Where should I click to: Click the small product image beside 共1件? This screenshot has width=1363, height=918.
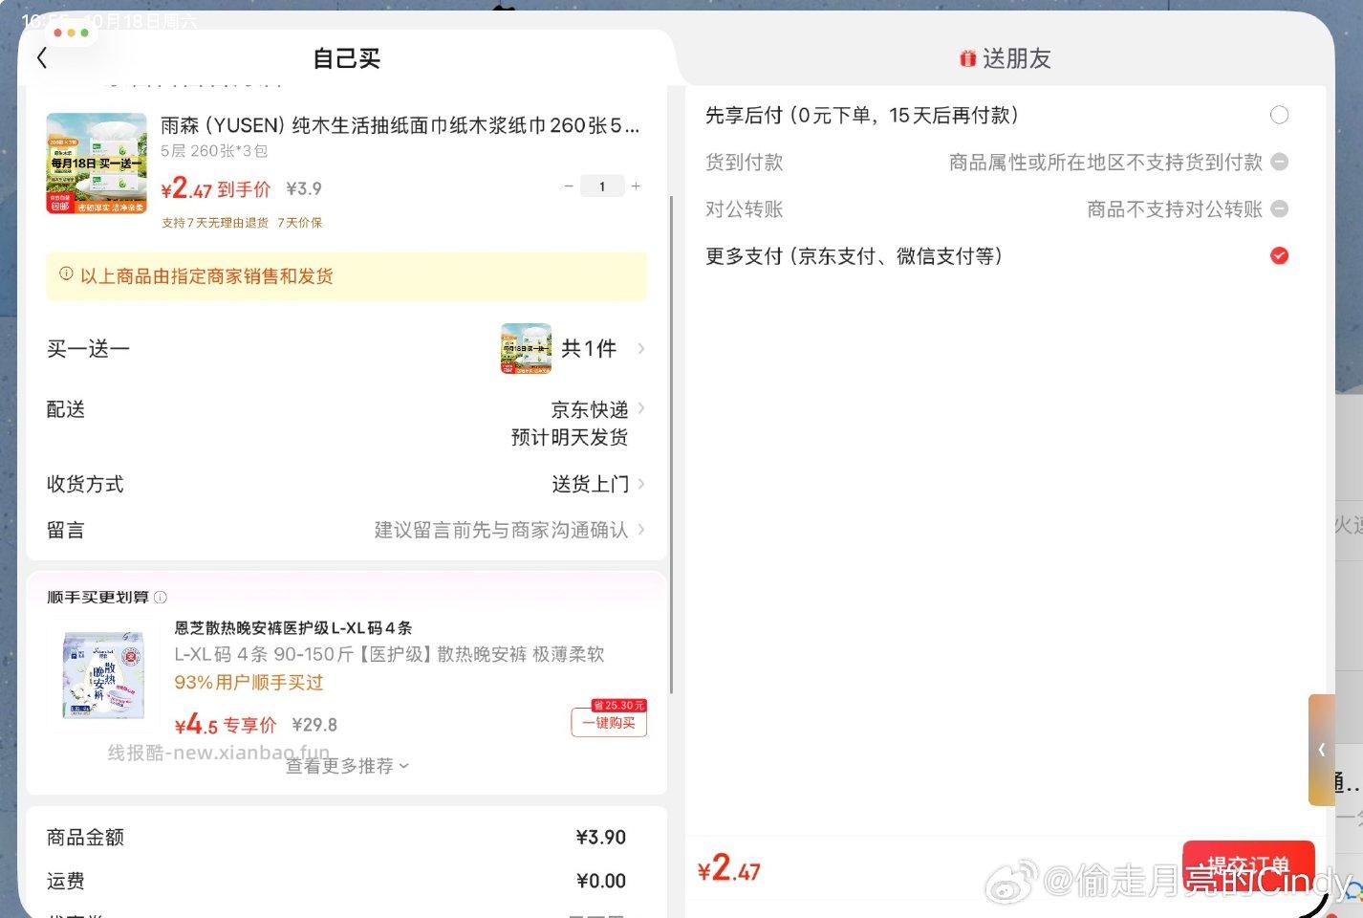524,348
